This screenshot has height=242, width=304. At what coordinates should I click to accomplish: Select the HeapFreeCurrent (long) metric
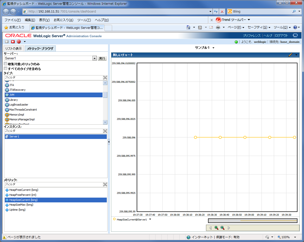point(56,190)
